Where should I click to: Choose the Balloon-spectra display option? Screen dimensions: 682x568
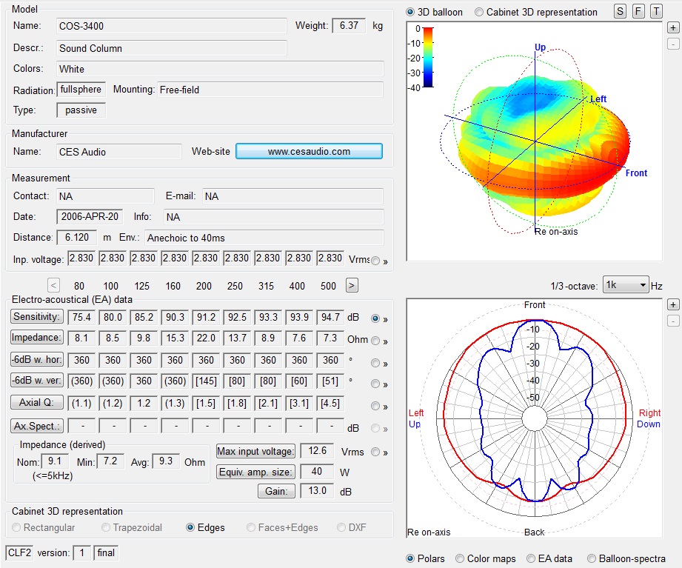coord(592,558)
